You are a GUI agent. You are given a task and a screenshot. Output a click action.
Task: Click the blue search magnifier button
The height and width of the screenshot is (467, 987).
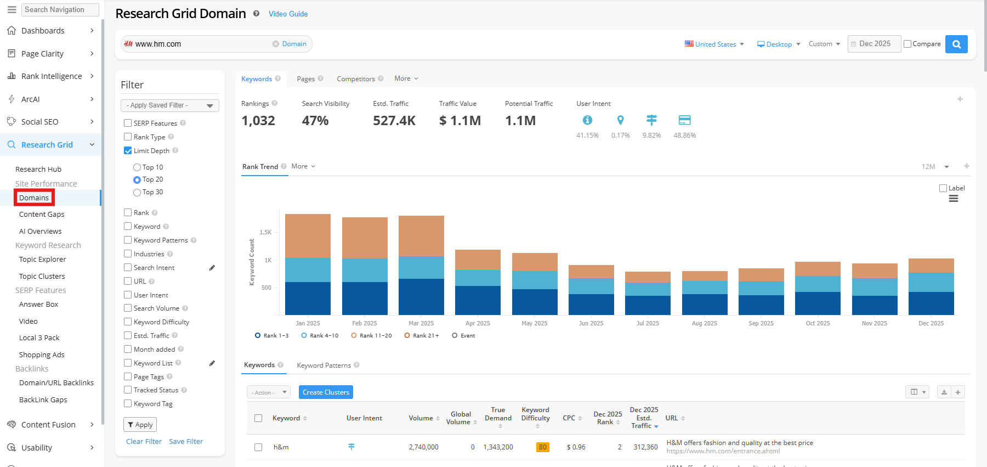coord(956,44)
